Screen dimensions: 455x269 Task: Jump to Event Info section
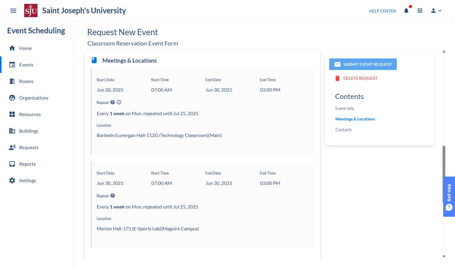[345, 108]
